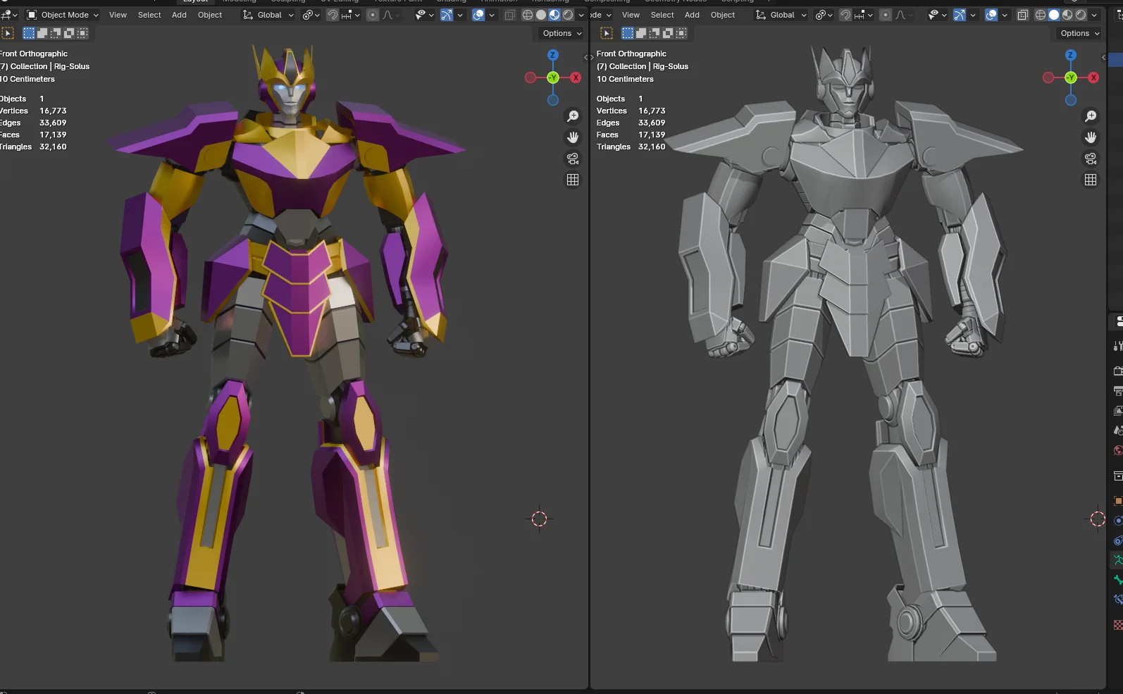
Task: Open snapping options dropdown in left viewport
Action: tap(351, 15)
